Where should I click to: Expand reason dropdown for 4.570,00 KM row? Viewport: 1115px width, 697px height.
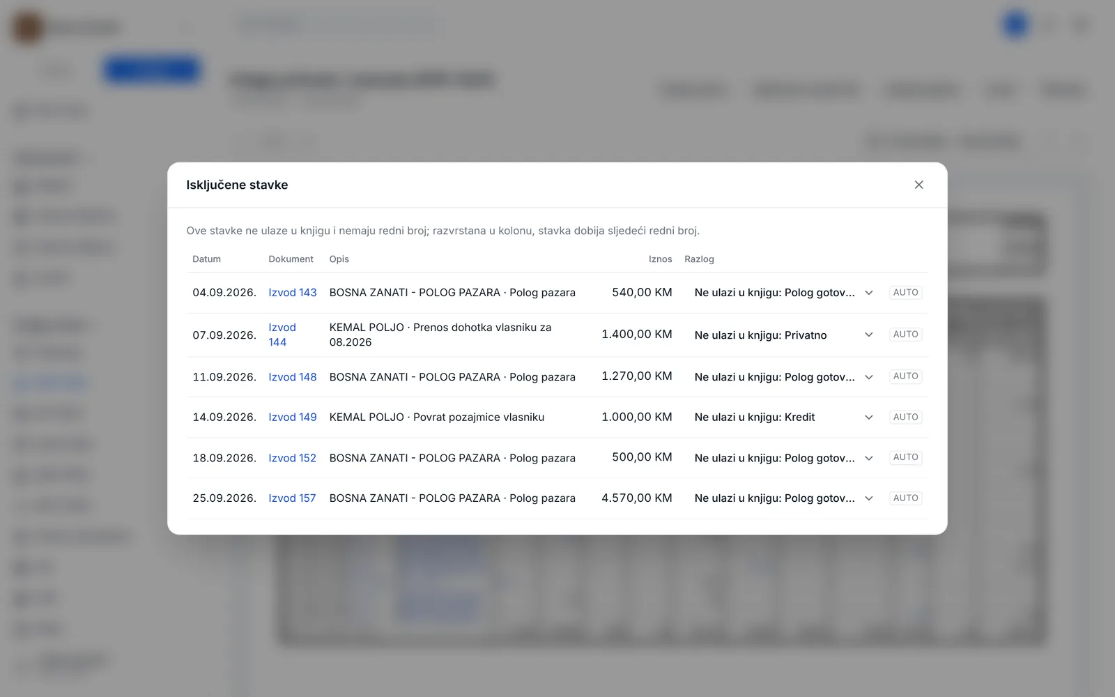tap(783, 498)
